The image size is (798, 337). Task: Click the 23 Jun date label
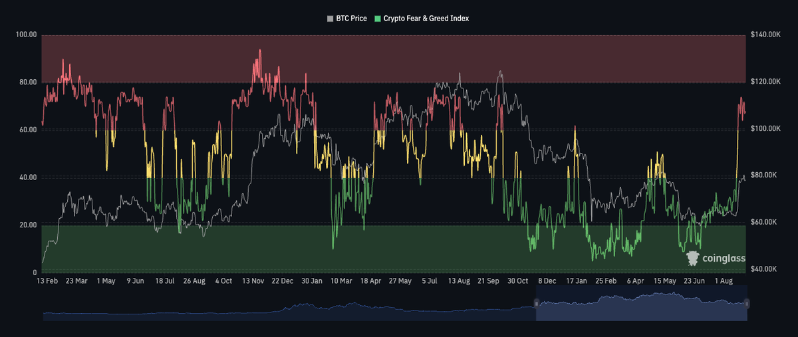click(x=695, y=281)
